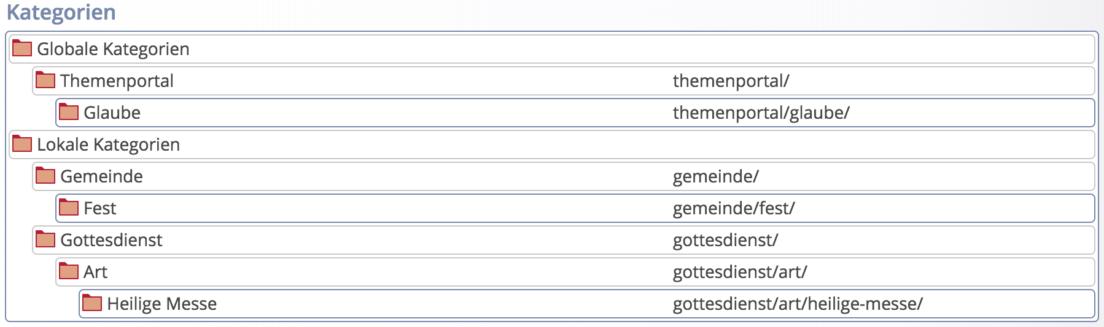
Task: Choose the Glaube category name
Action: pos(112,113)
